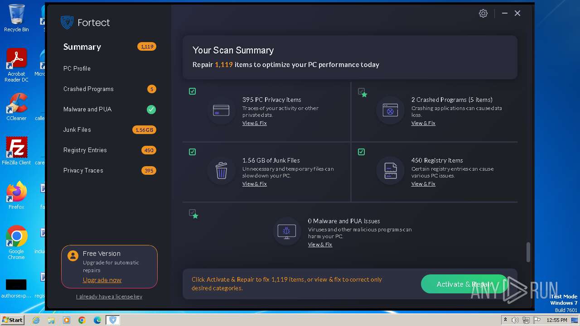580x326 pixels.
Task: Open Crashed Programs section in sidebar
Action: tap(88, 89)
